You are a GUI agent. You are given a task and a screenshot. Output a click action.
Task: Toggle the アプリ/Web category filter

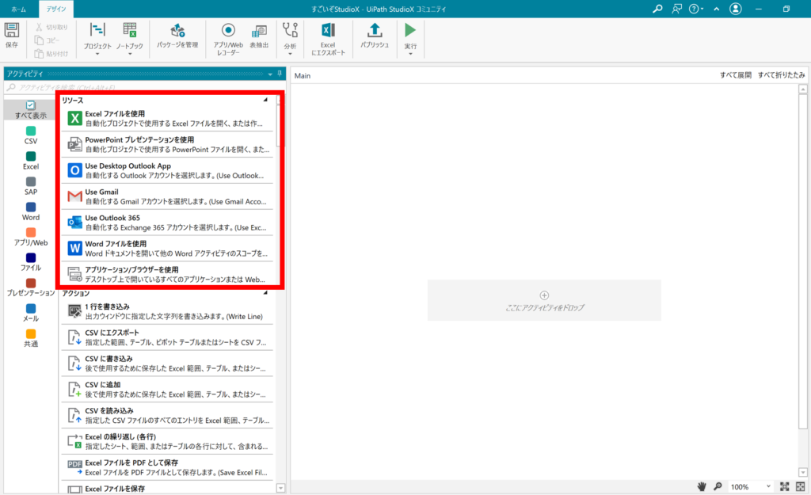point(31,236)
